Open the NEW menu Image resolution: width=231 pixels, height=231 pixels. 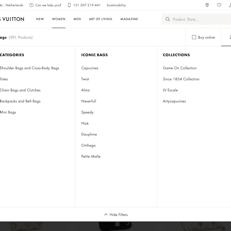pos(40,19)
